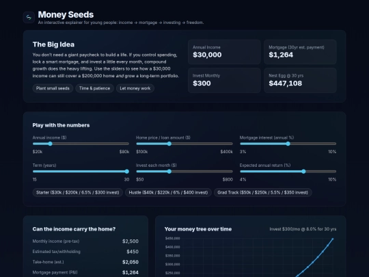The height and width of the screenshot is (277, 369).
Task: Click the Home price slider thumb
Action: click(169, 144)
